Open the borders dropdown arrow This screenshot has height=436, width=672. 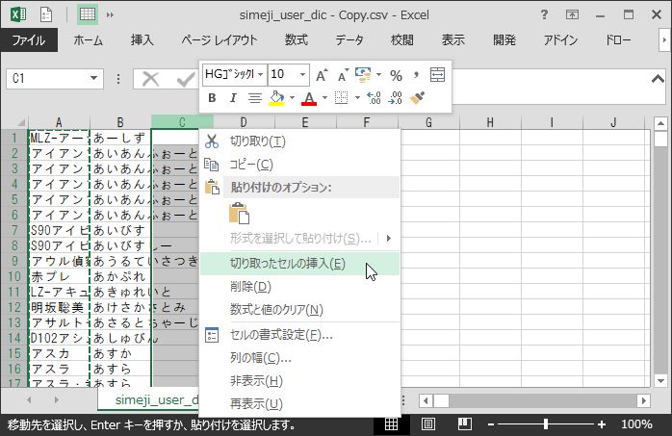coord(357,98)
